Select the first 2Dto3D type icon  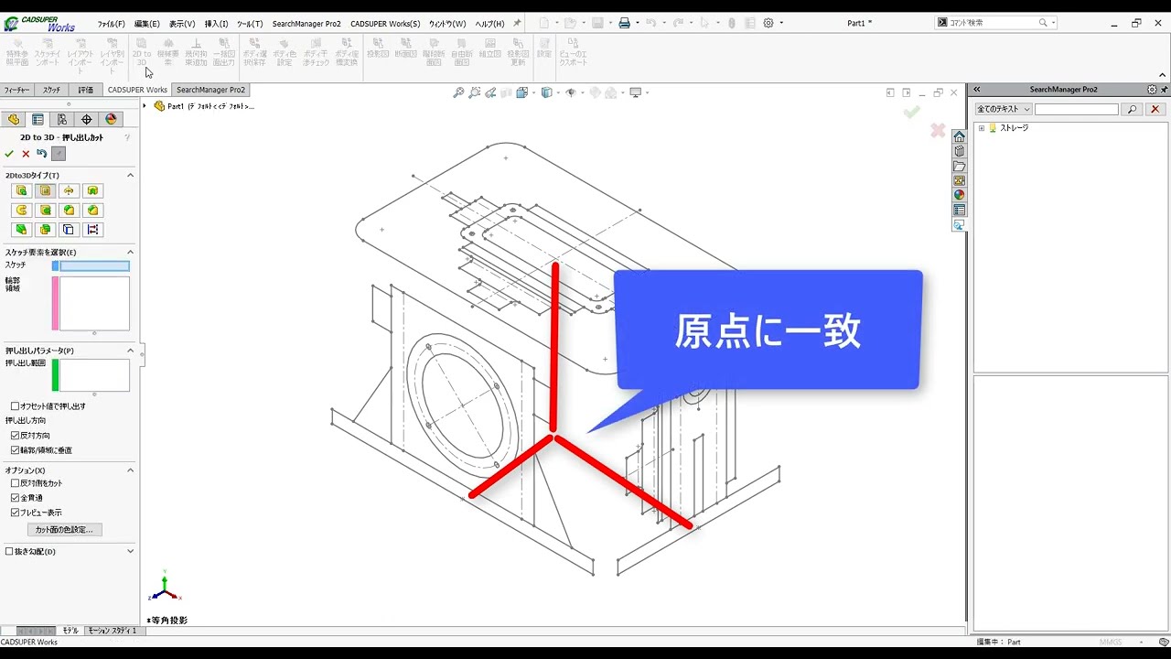[x=21, y=190]
